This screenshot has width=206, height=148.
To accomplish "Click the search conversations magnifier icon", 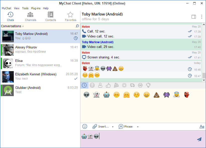I will [x=77, y=26].
